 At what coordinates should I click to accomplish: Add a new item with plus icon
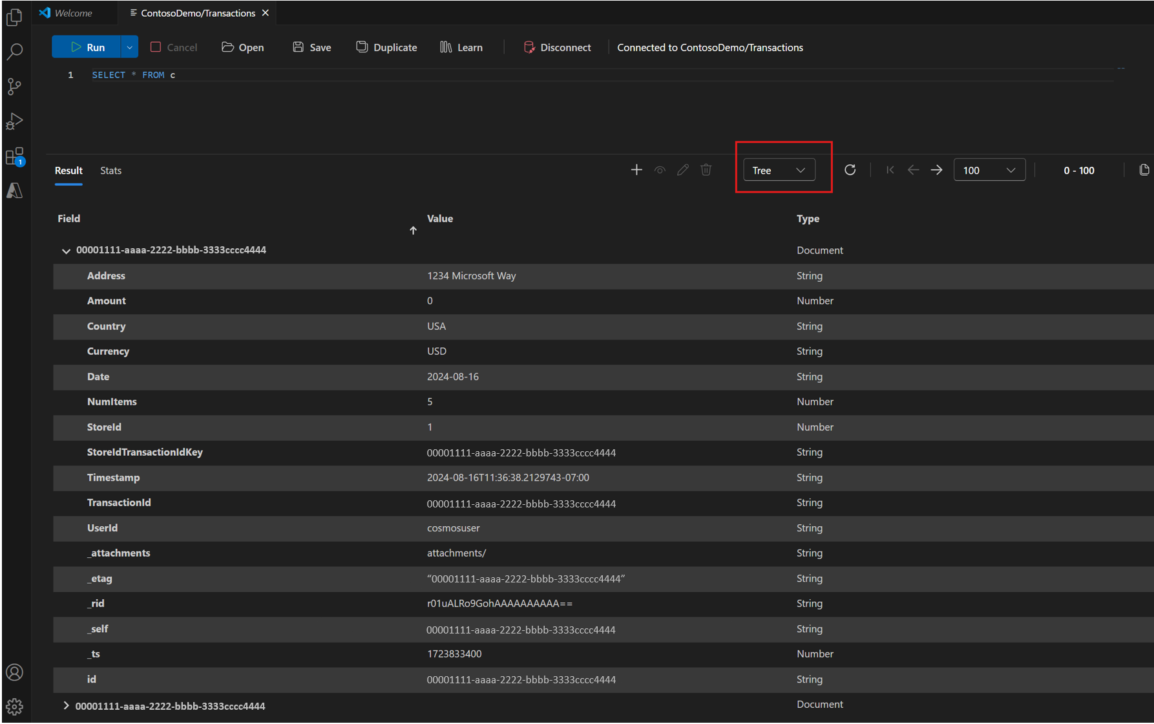636,170
